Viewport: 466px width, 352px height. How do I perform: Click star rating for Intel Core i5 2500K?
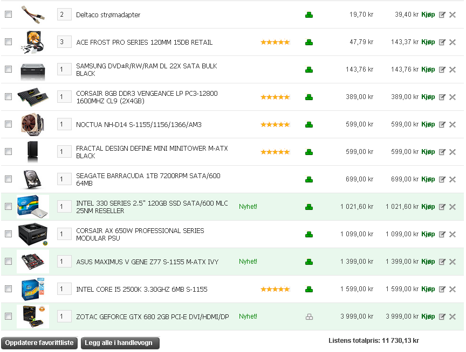(275, 289)
